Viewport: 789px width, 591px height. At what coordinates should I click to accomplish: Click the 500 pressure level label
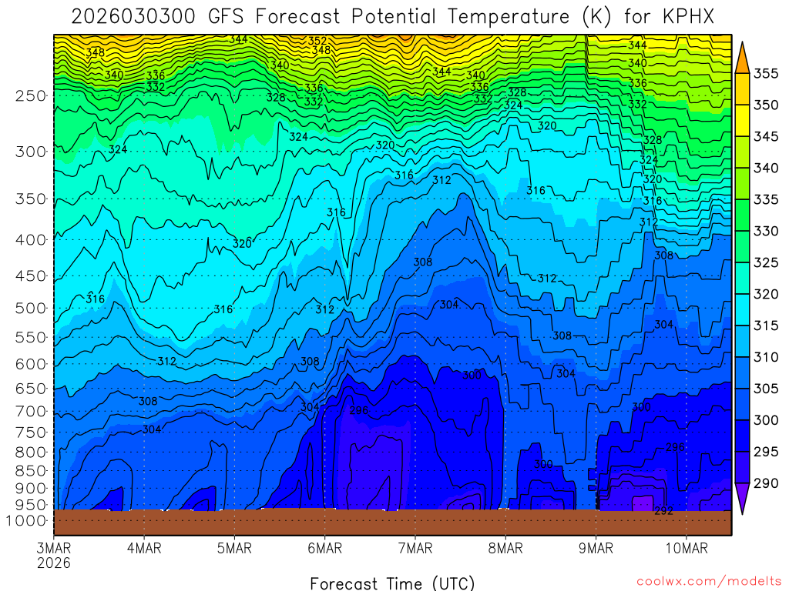[x=31, y=309]
